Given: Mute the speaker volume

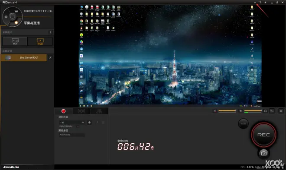Looking at the screenshot, I should pos(240,111).
